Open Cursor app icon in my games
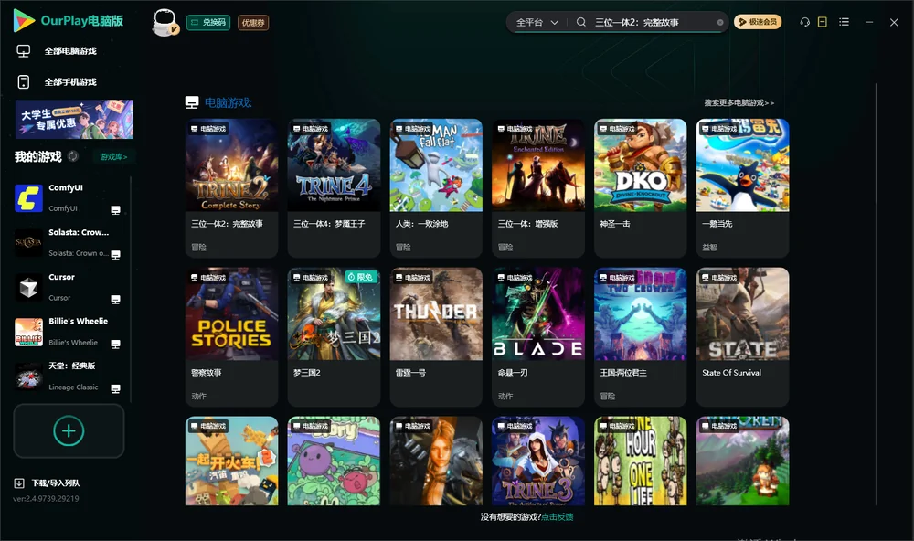Viewport: 914px width, 541px height. [28, 287]
